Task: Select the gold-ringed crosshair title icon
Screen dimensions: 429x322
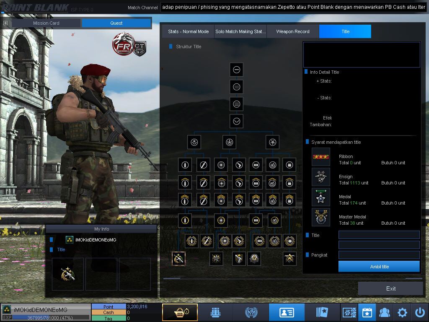Action: click(221, 221)
